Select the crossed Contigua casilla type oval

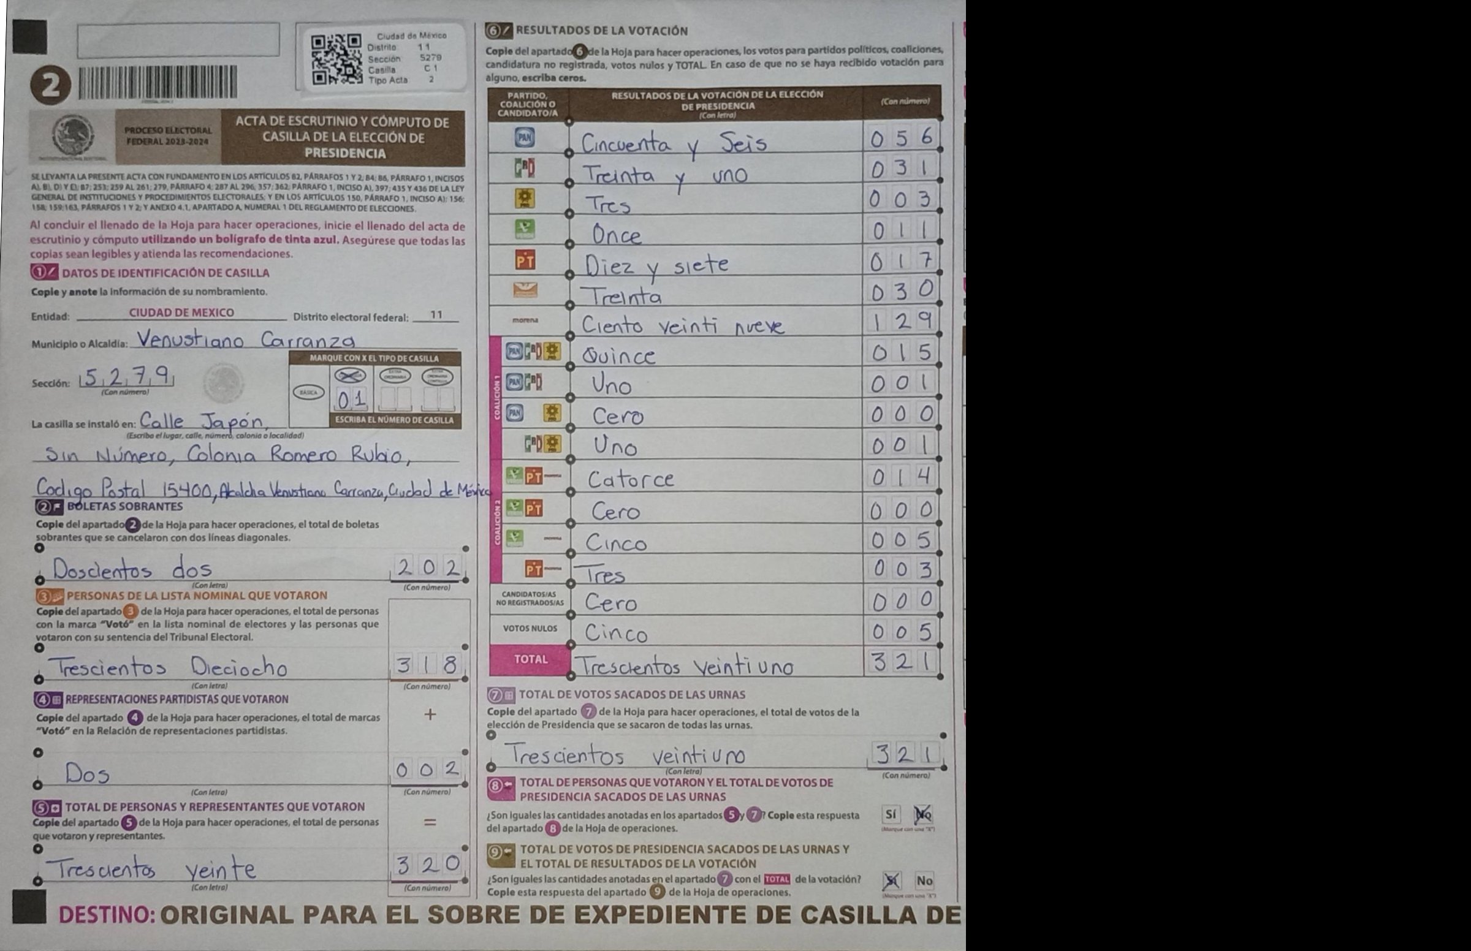click(350, 376)
